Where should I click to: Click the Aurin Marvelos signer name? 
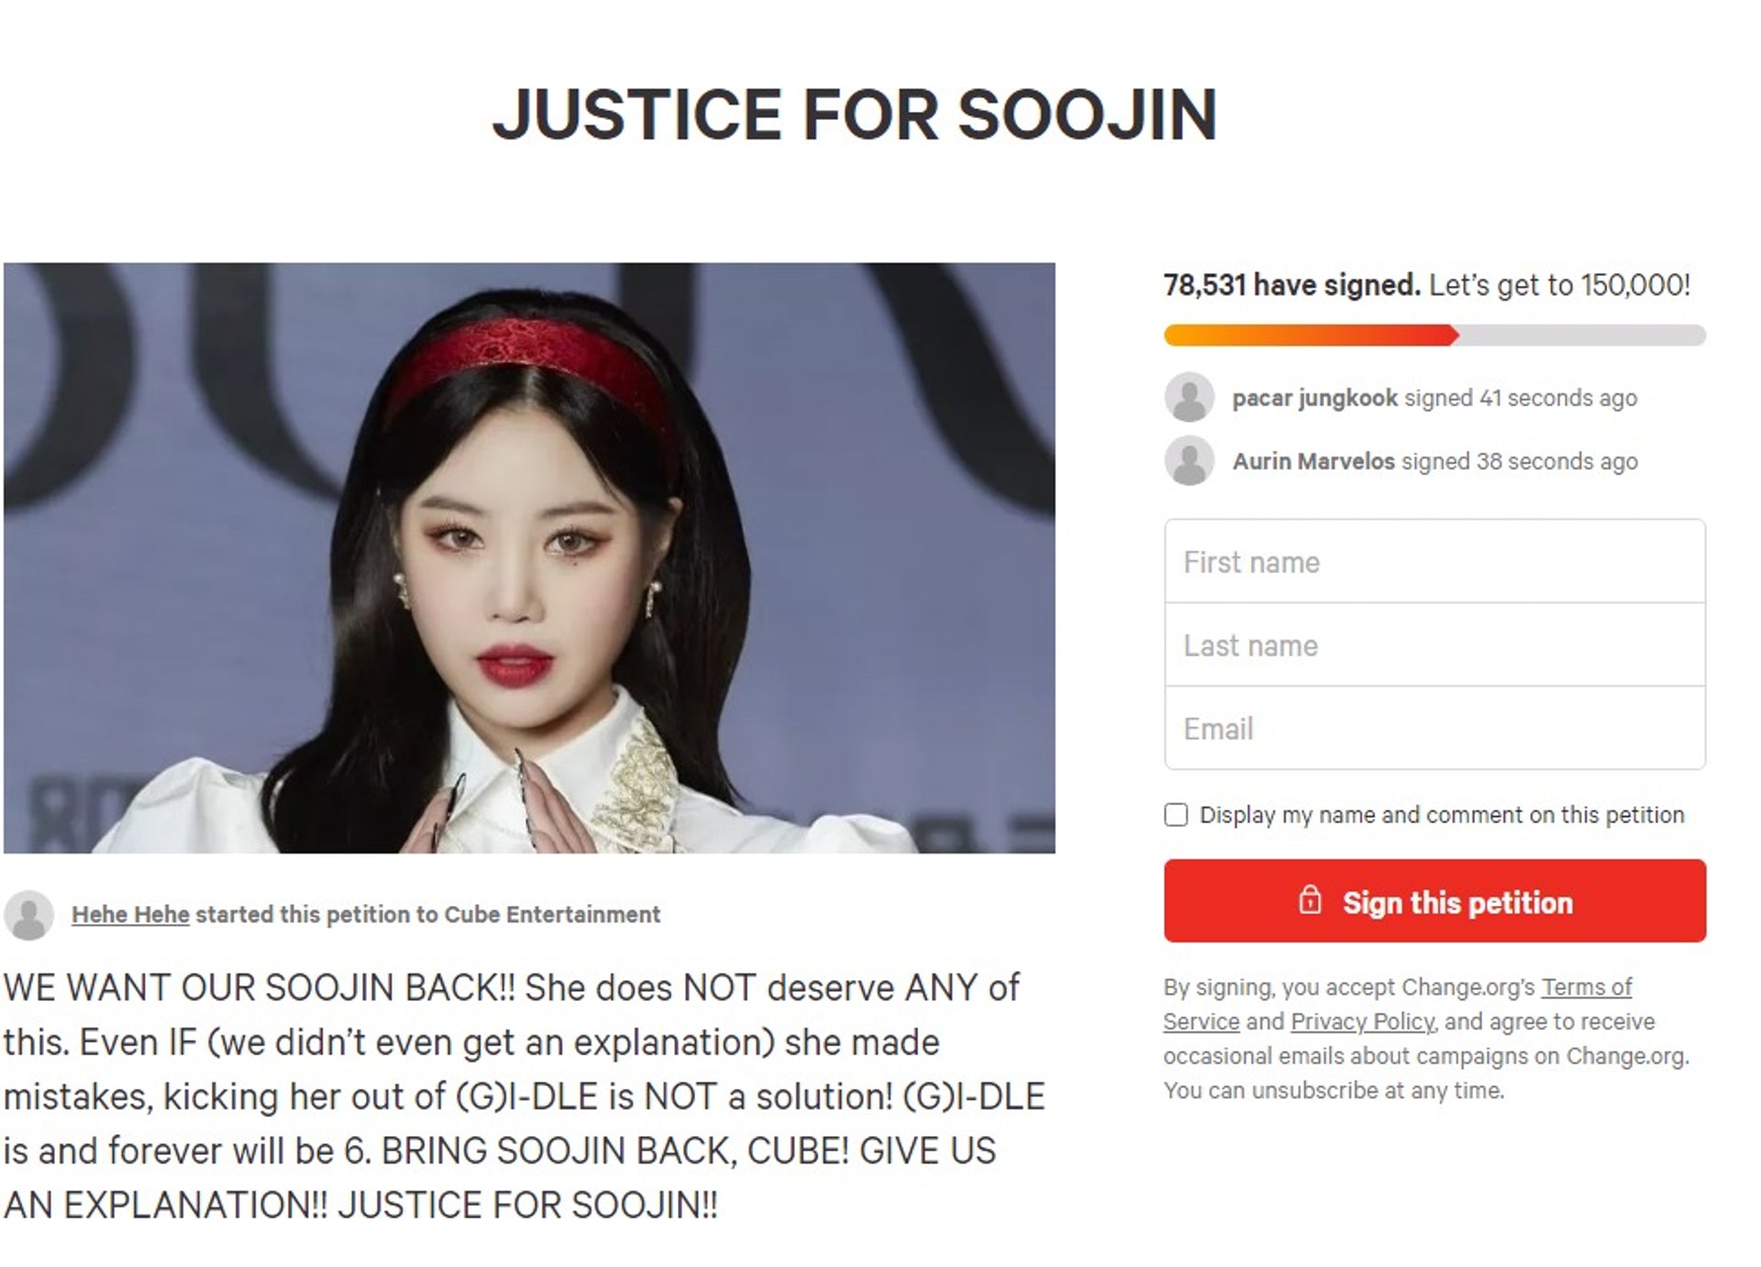click(1312, 461)
